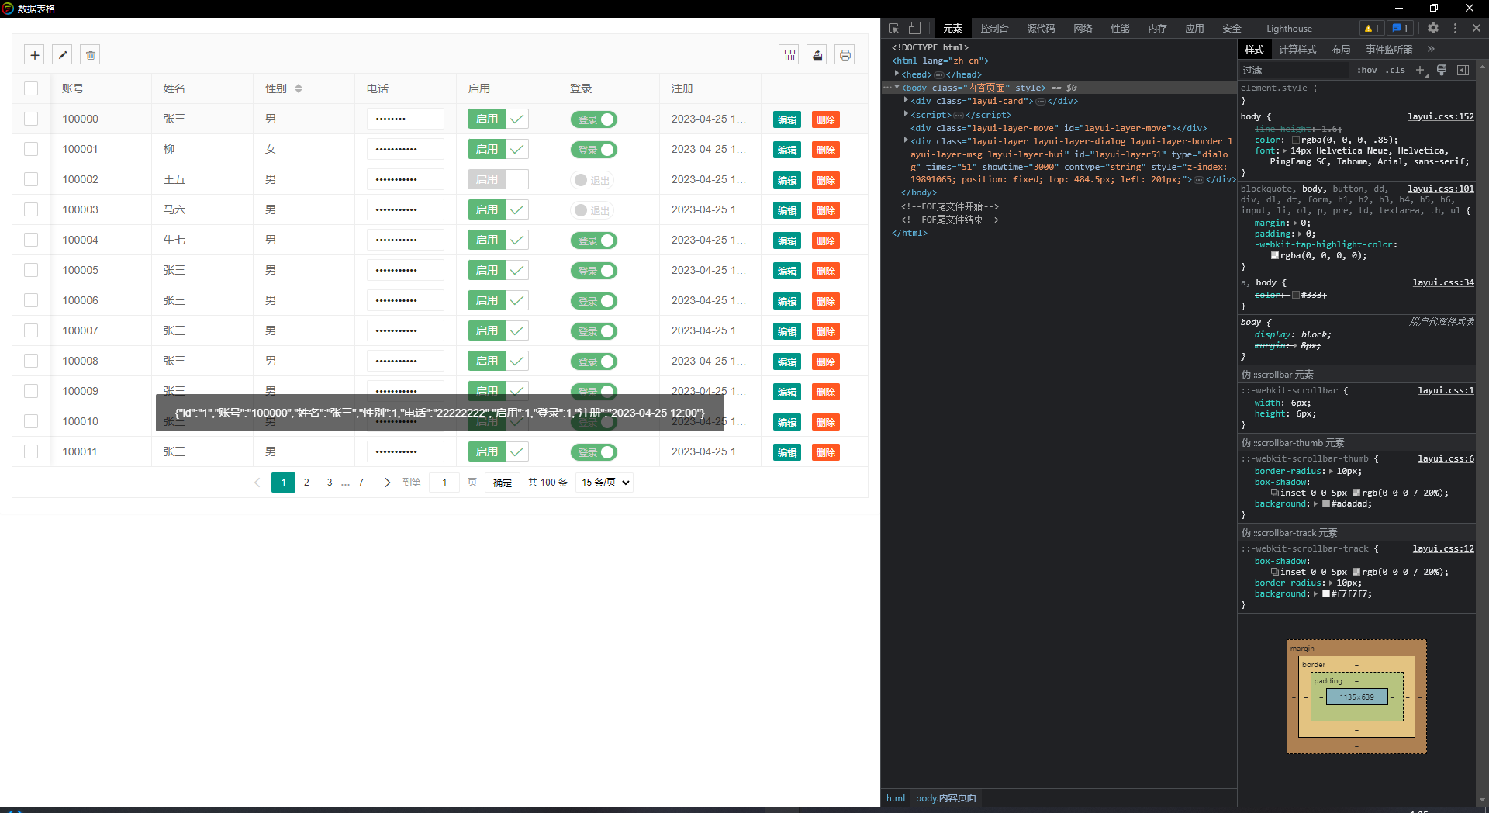Collapse the body element node
The image size is (1489, 813).
click(x=897, y=87)
